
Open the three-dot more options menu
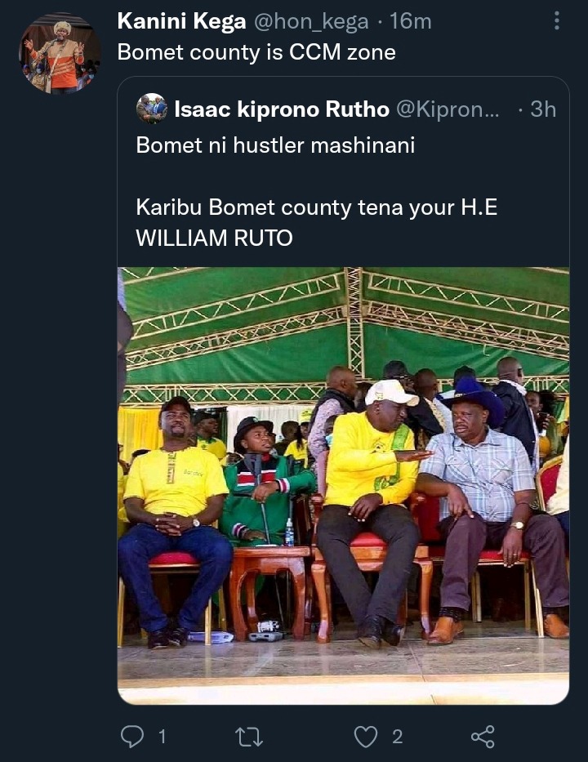click(557, 21)
